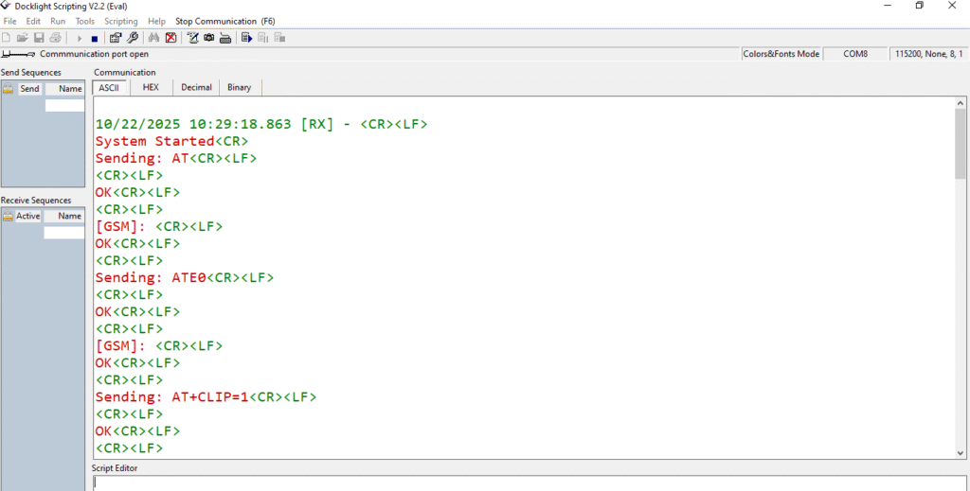Click the notepad edit icon in toolbar
The height and width of the screenshot is (491, 970).
[x=192, y=38]
